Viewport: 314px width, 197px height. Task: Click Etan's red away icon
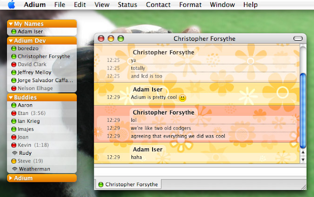[14, 113]
